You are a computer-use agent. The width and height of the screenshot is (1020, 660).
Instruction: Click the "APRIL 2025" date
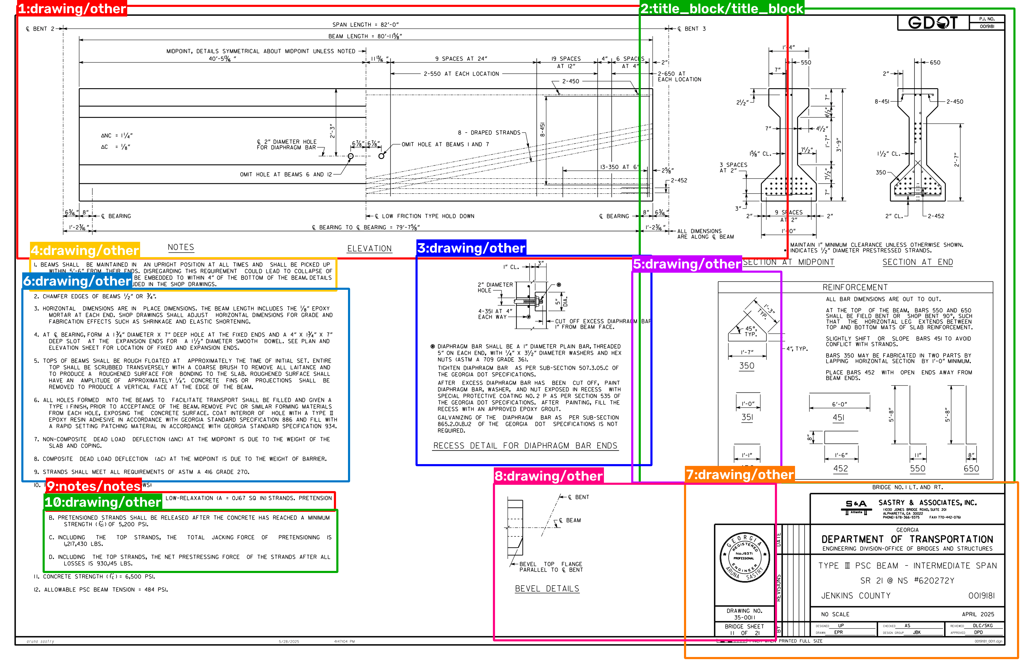point(978,615)
